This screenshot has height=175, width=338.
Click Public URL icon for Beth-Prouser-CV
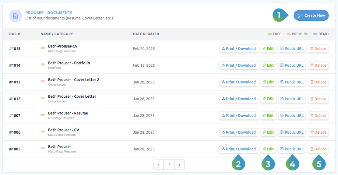pyautogui.click(x=282, y=49)
